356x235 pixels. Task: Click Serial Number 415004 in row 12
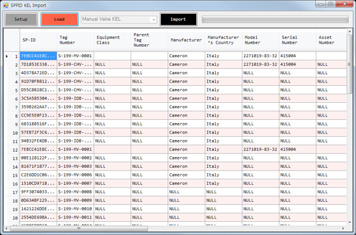click(298, 150)
